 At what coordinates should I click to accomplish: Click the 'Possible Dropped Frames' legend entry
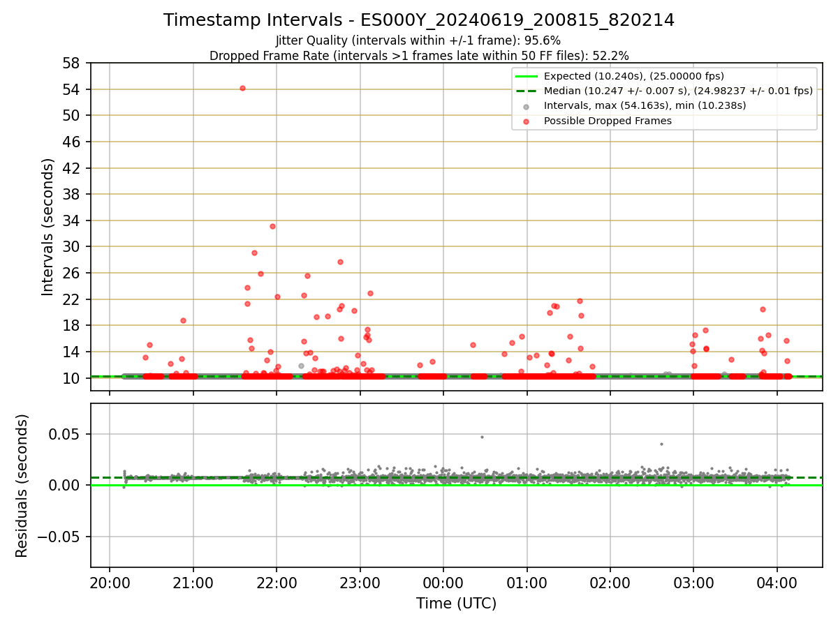[x=608, y=121]
